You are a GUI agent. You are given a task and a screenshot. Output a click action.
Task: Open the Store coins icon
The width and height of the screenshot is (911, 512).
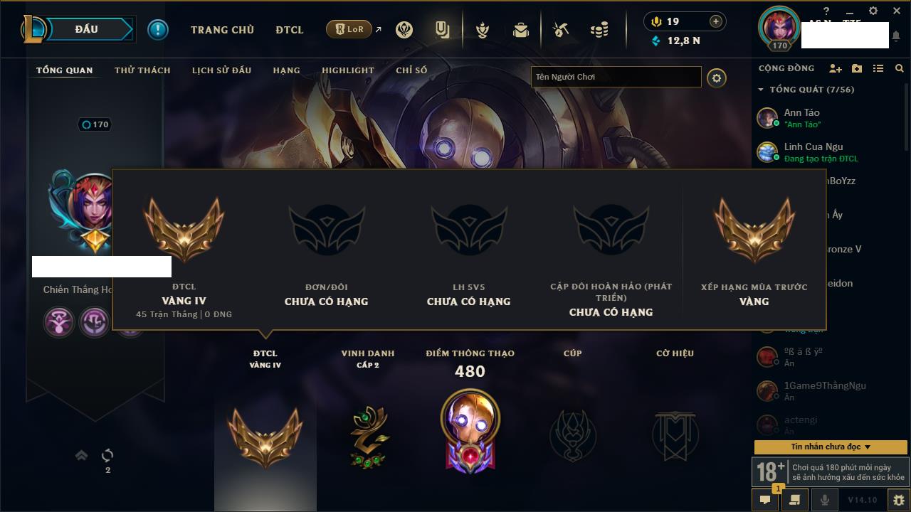tap(599, 30)
